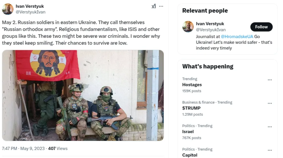The width and height of the screenshot is (283, 158).
Task: Click the Ivan Verstyuk author name on tweet
Action: click(x=30, y=6)
